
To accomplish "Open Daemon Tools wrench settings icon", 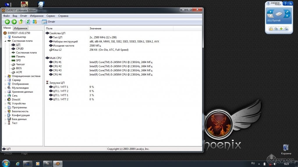I will click(287, 12).
